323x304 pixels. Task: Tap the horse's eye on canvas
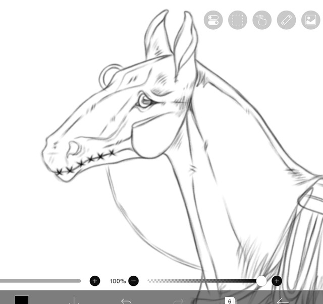(145, 101)
